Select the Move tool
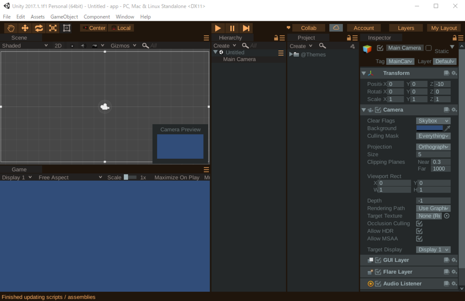This screenshot has width=465, height=301. click(25, 28)
